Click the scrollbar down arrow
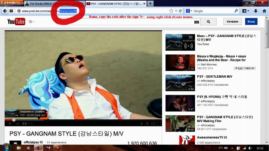This screenshot has width=269, height=151. pyautogui.click(x=267, y=142)
